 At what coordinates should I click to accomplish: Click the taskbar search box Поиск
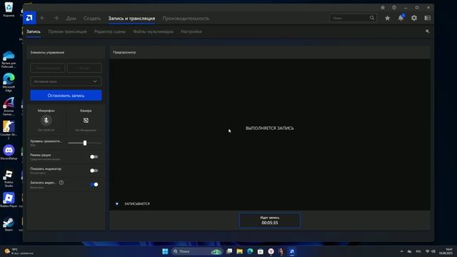pos(197,251)
